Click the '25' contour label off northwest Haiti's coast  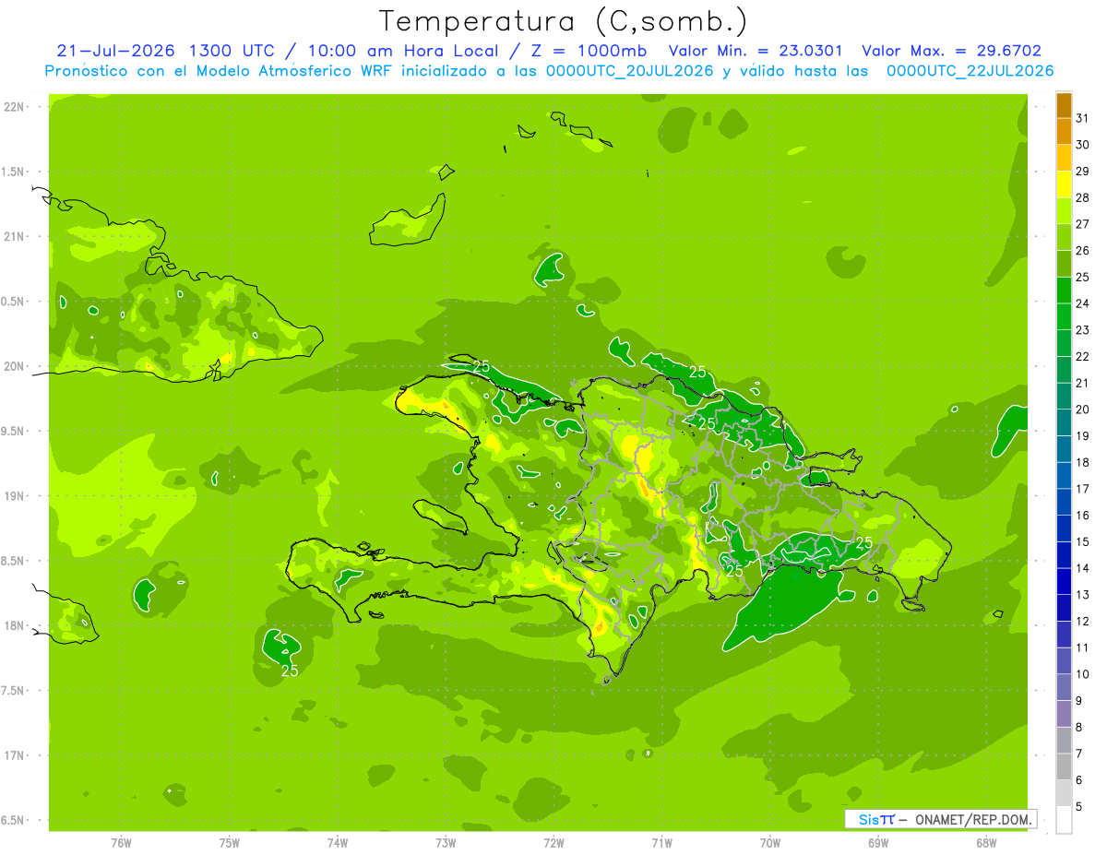point(481,366)
